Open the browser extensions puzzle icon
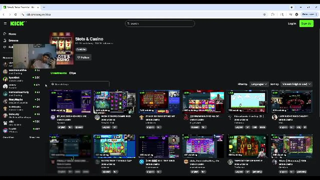This screenshot has height=180, width=320. coord(273,14)
